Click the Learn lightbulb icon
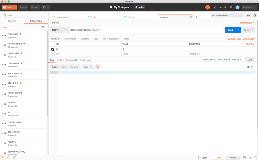The height and width of the screenshot is (160, 259). (199, 158)
